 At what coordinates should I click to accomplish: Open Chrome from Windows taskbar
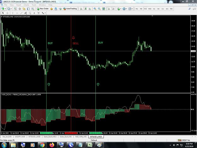pyautogui.click(x=42, y=145)
